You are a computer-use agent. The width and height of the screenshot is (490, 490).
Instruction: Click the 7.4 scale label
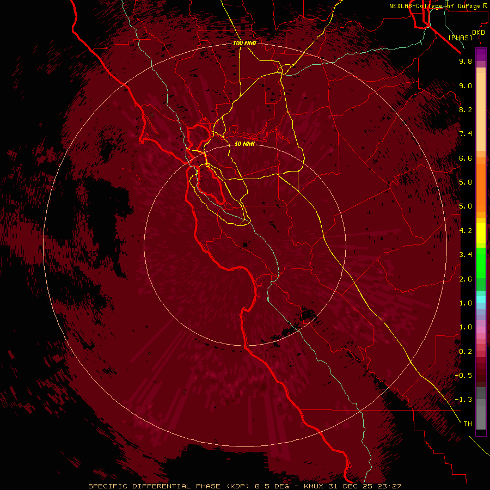(465, 134)
